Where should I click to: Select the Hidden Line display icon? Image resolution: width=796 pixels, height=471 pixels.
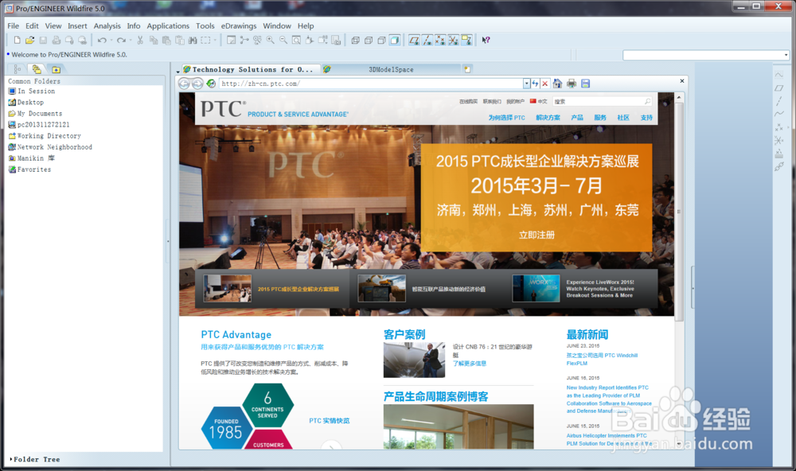tap(369, 40)
